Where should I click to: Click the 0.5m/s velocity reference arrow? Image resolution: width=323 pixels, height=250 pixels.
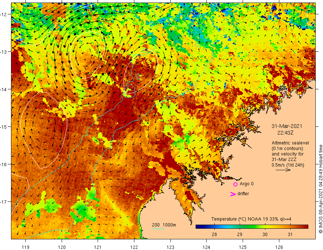coord(283,170)
